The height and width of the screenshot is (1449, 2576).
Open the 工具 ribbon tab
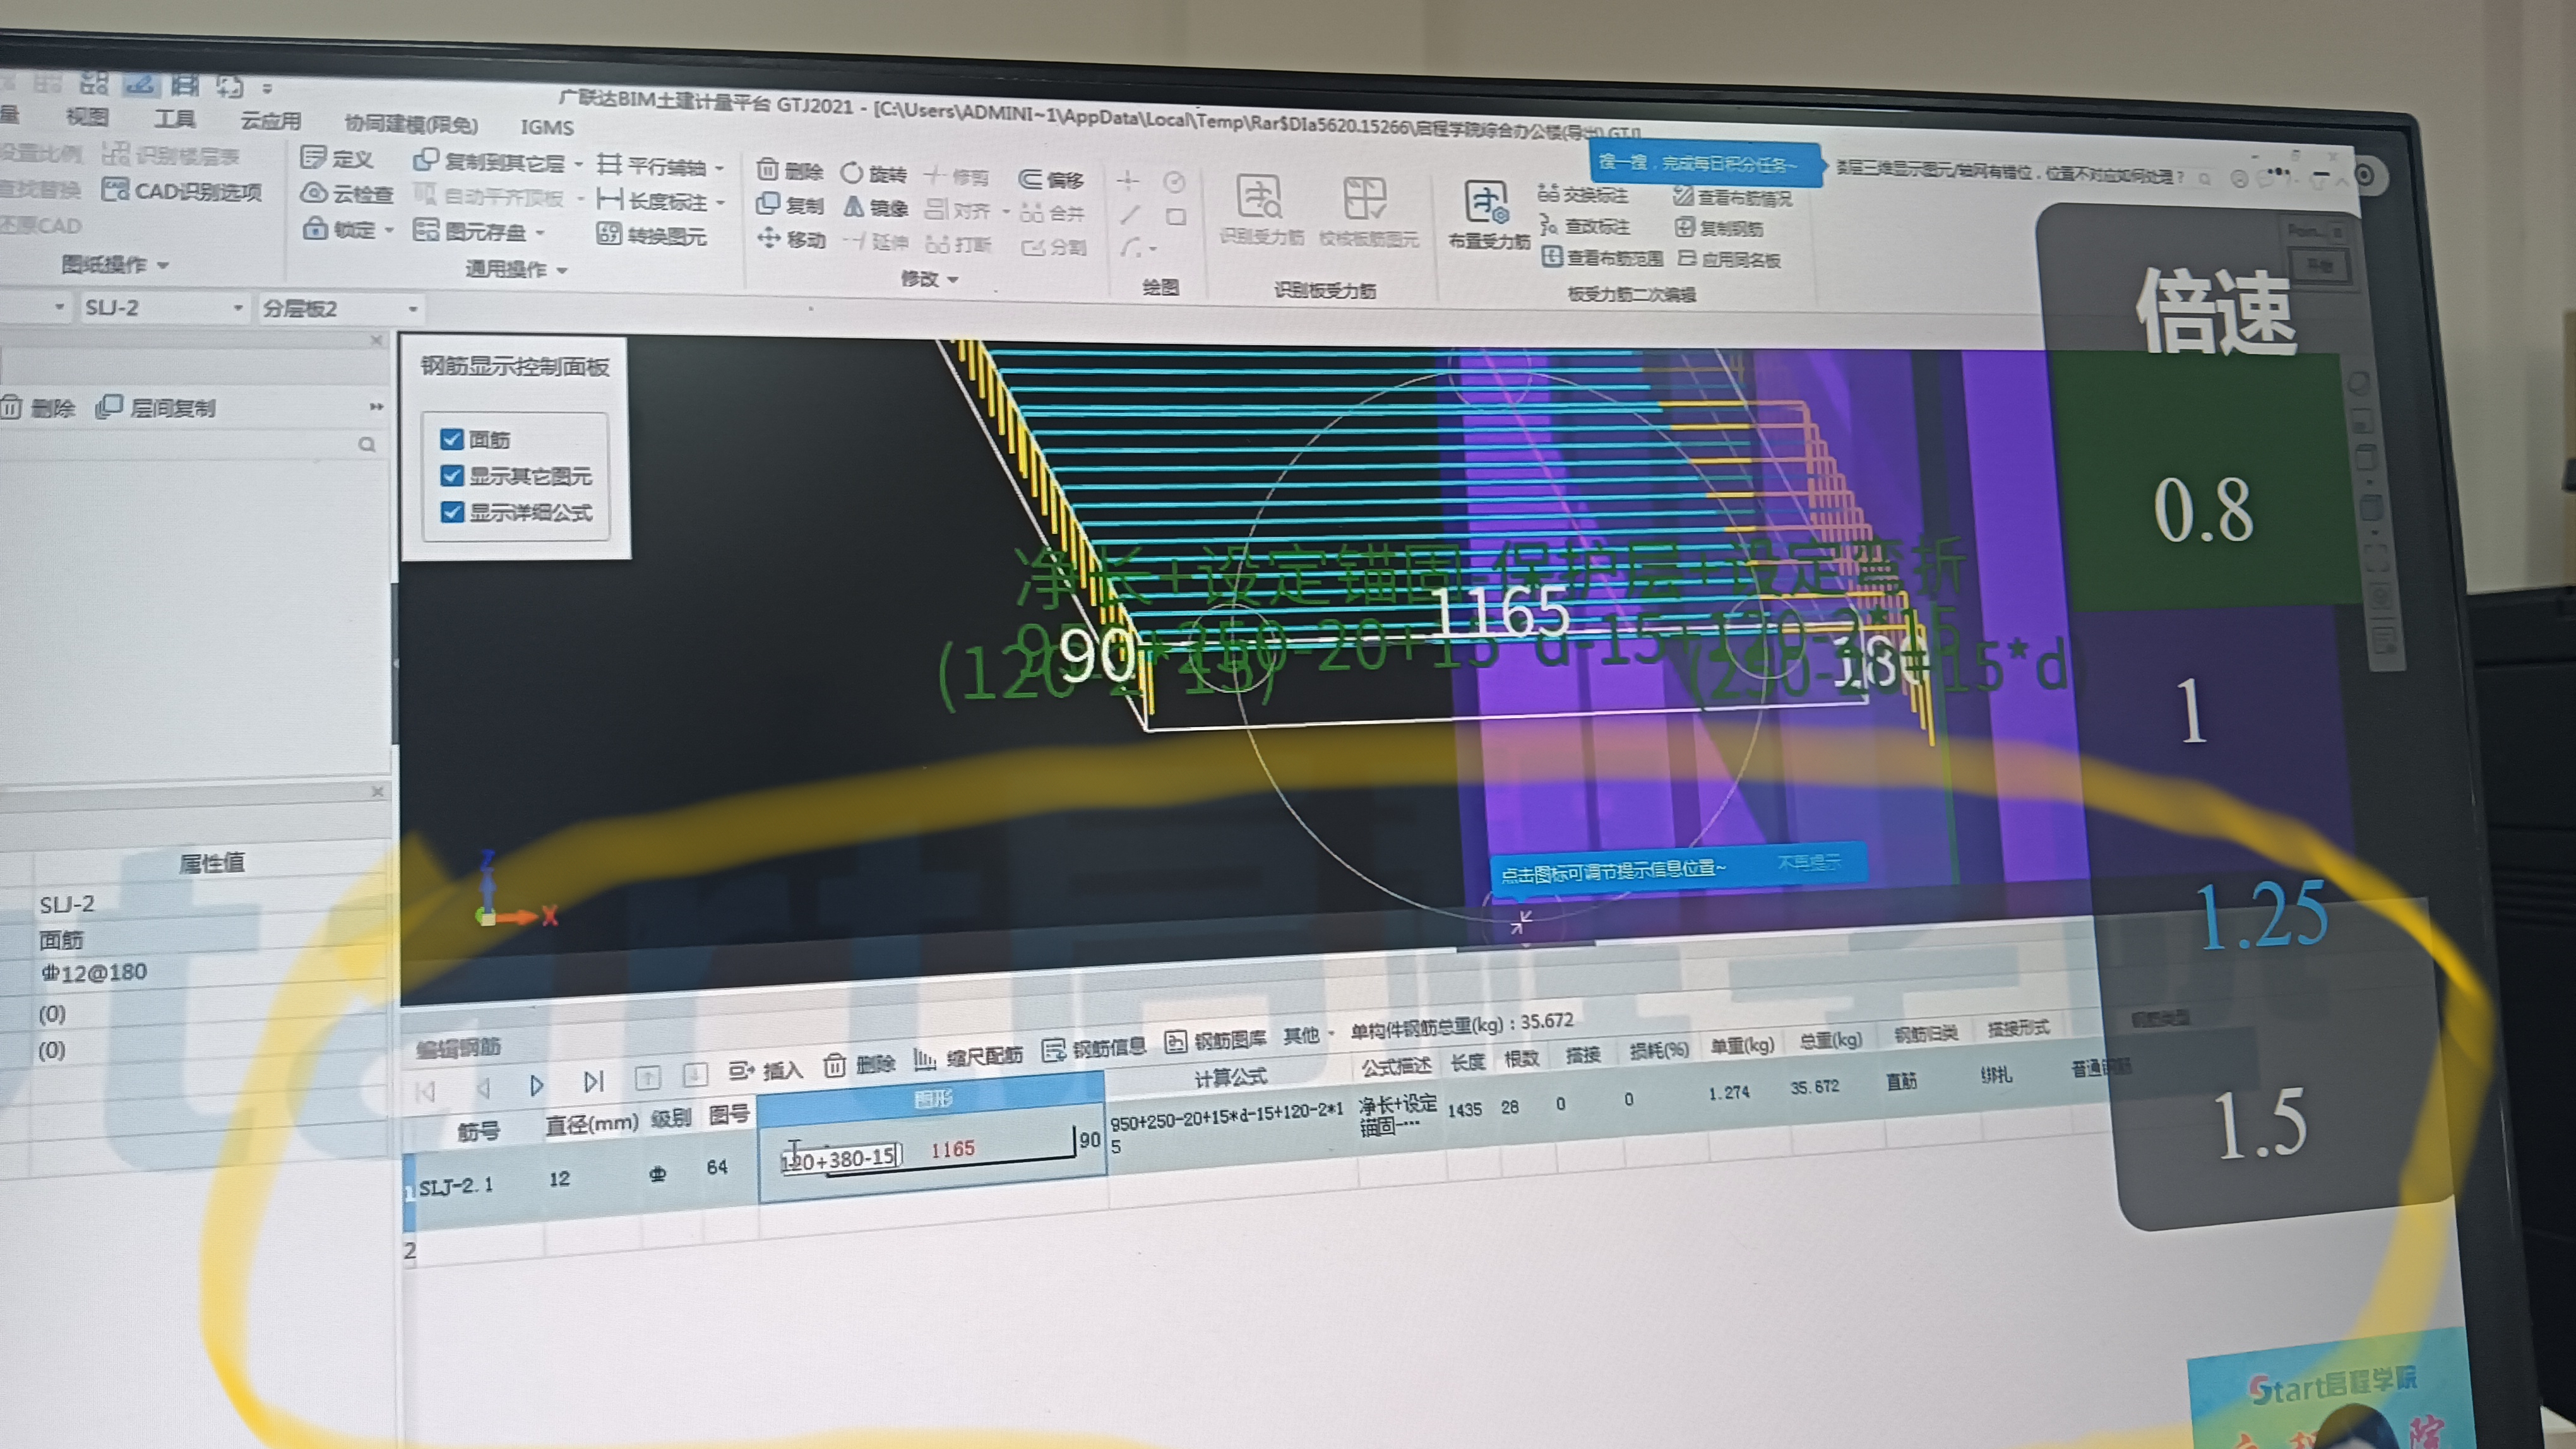tap(174, 119)
